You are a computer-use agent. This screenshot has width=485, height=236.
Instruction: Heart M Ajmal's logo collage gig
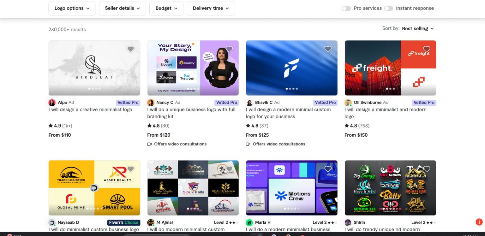click(x=229, y=169)
